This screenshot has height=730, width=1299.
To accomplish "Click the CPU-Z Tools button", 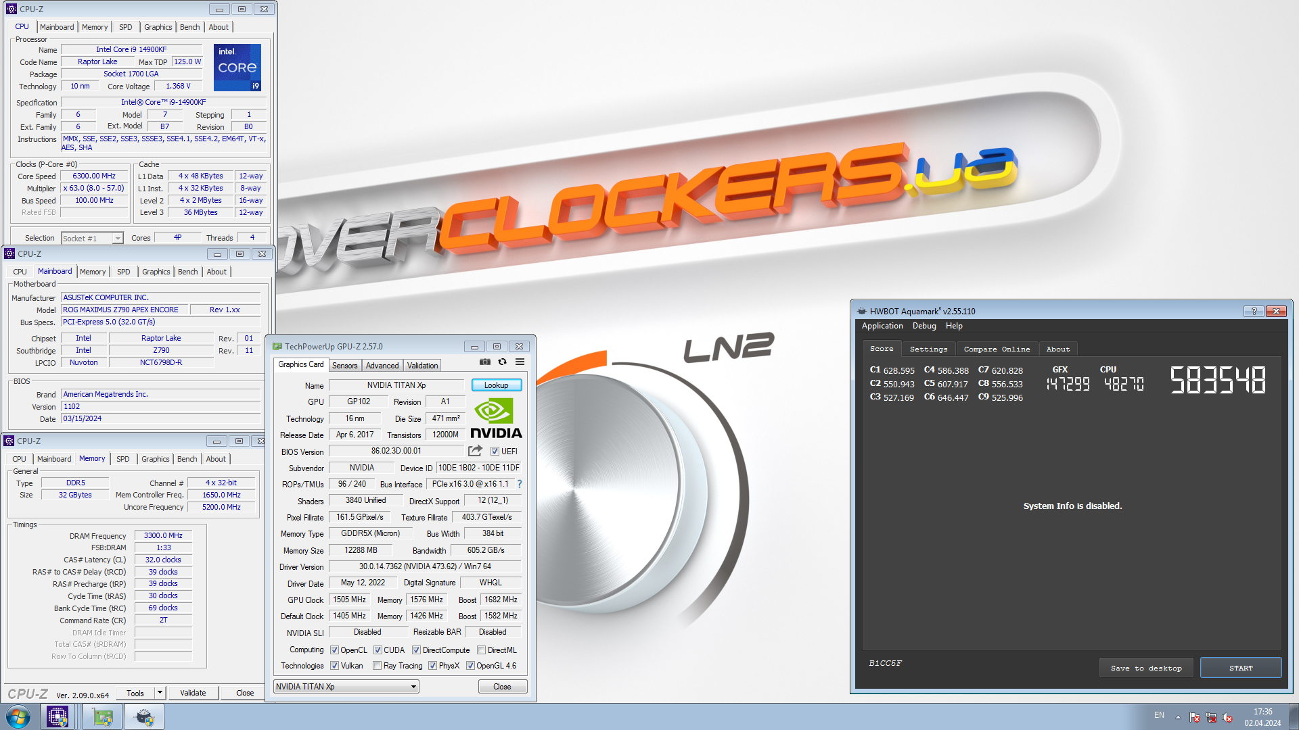I will tap(135, 693).
